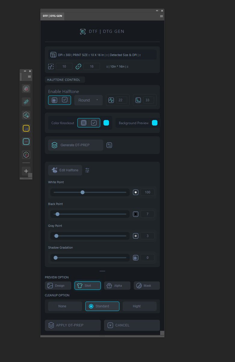Choose Hight cleanup option

[x=140, y=306]
